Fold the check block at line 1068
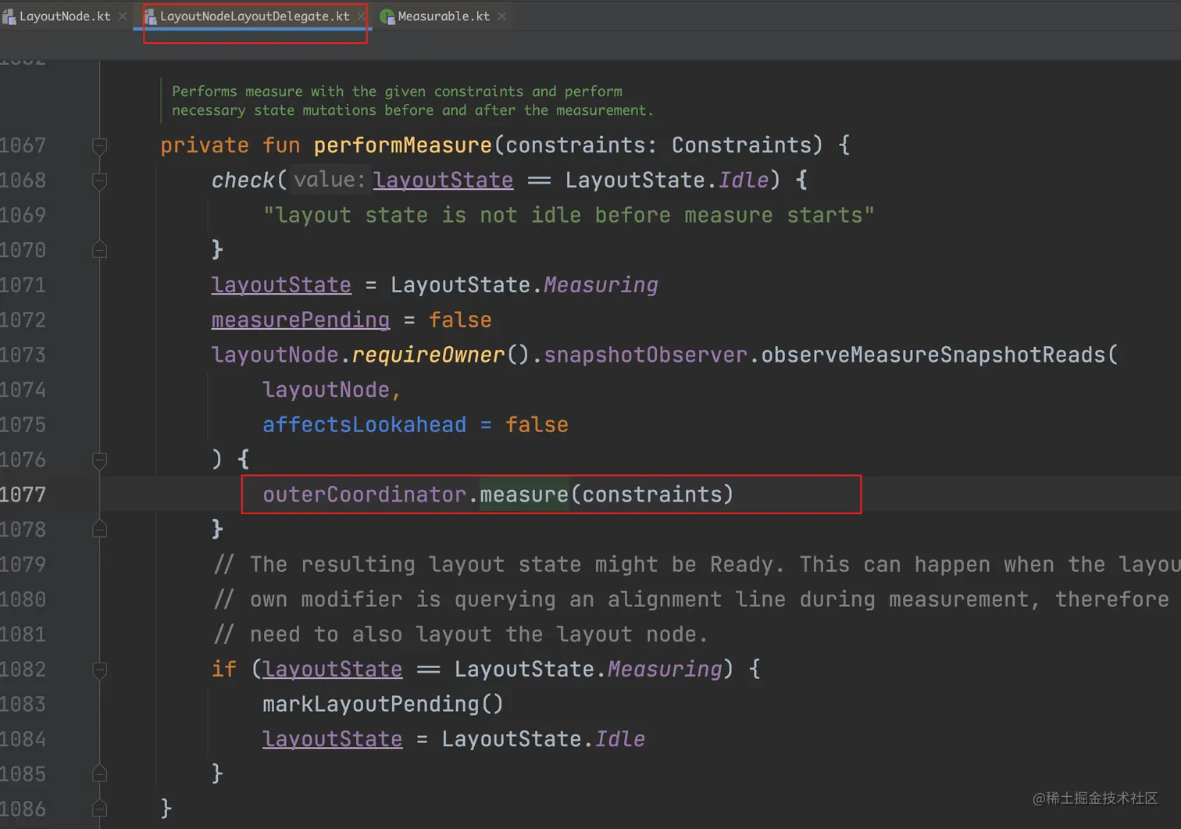 [x=100, y=180]
